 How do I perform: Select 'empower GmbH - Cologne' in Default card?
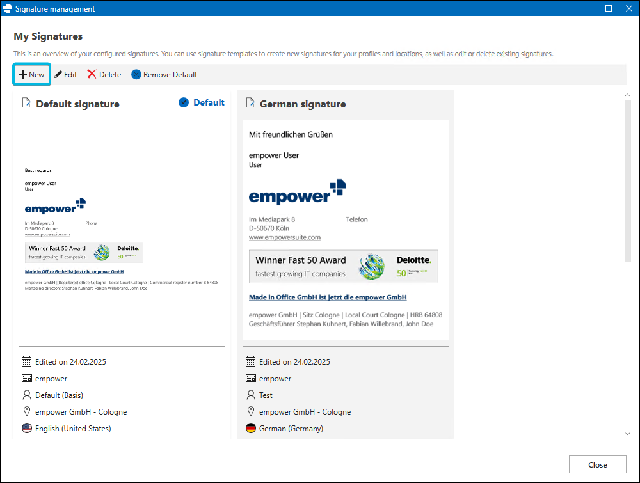81,412
